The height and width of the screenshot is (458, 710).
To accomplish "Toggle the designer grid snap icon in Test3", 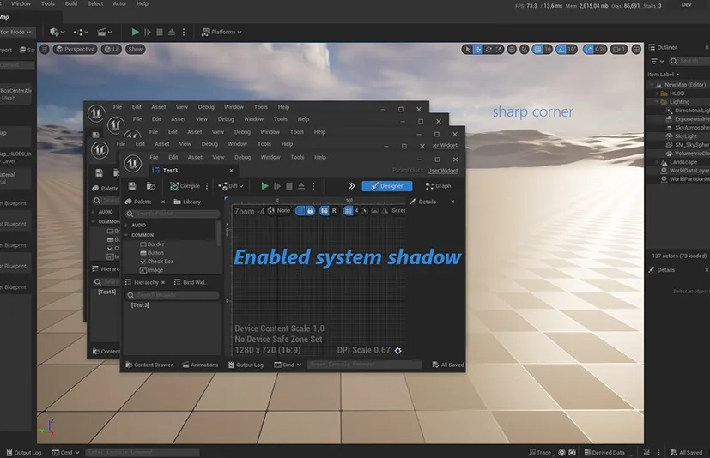I will [x=348, y=210].
